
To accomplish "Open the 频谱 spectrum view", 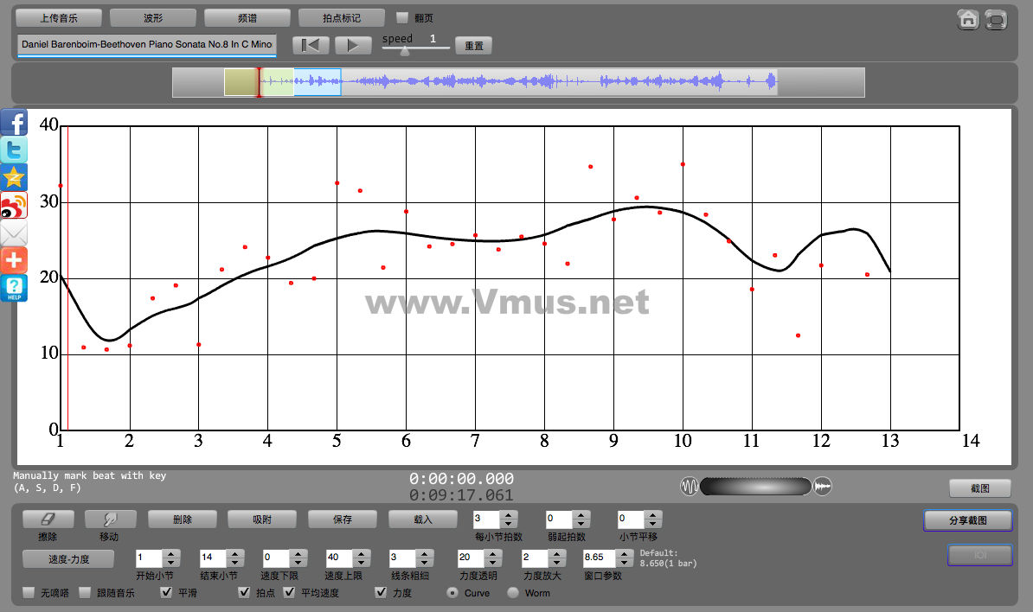I will click(x=247, y=17).
